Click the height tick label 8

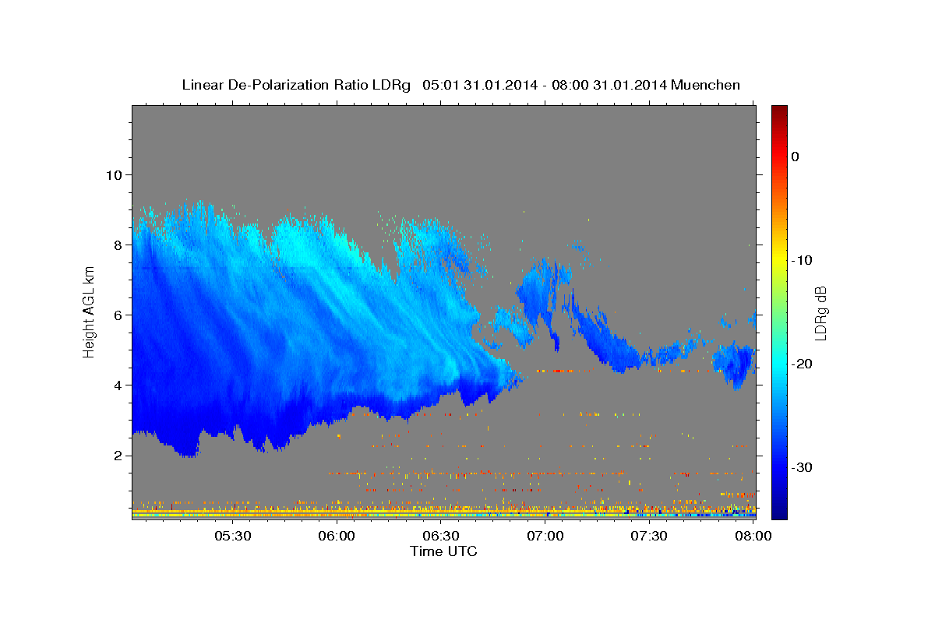pos(118,245)
